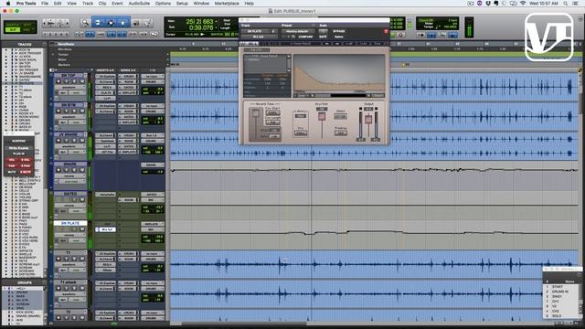The image size is (585, 329).
Task: Open the Marketplace menu
Action: click(x=227, y=4)
